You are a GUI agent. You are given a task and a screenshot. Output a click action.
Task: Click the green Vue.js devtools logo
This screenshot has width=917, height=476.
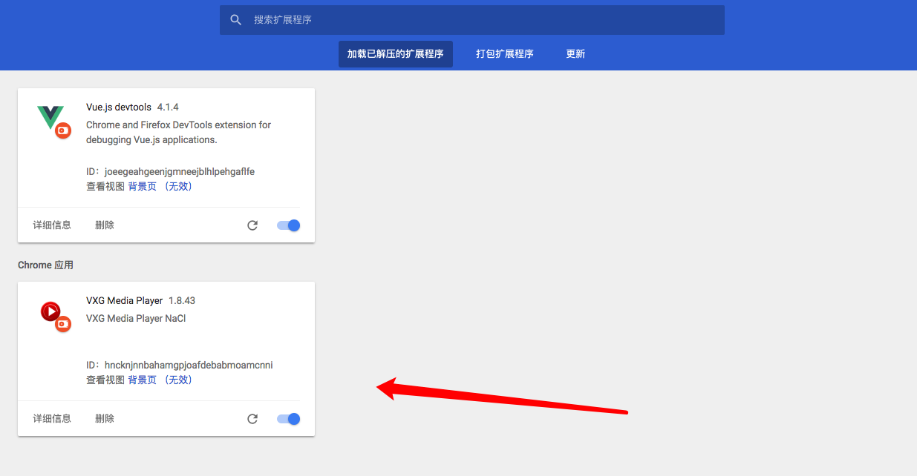click(49, 116)
